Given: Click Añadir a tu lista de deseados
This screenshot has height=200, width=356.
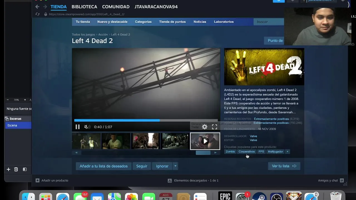Looking at the screenshot, I should tap(104, 166).
